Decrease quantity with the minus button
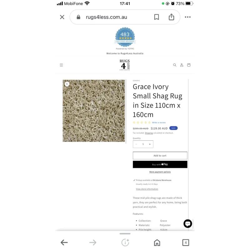Screen dimensions: 250x250 136,144
